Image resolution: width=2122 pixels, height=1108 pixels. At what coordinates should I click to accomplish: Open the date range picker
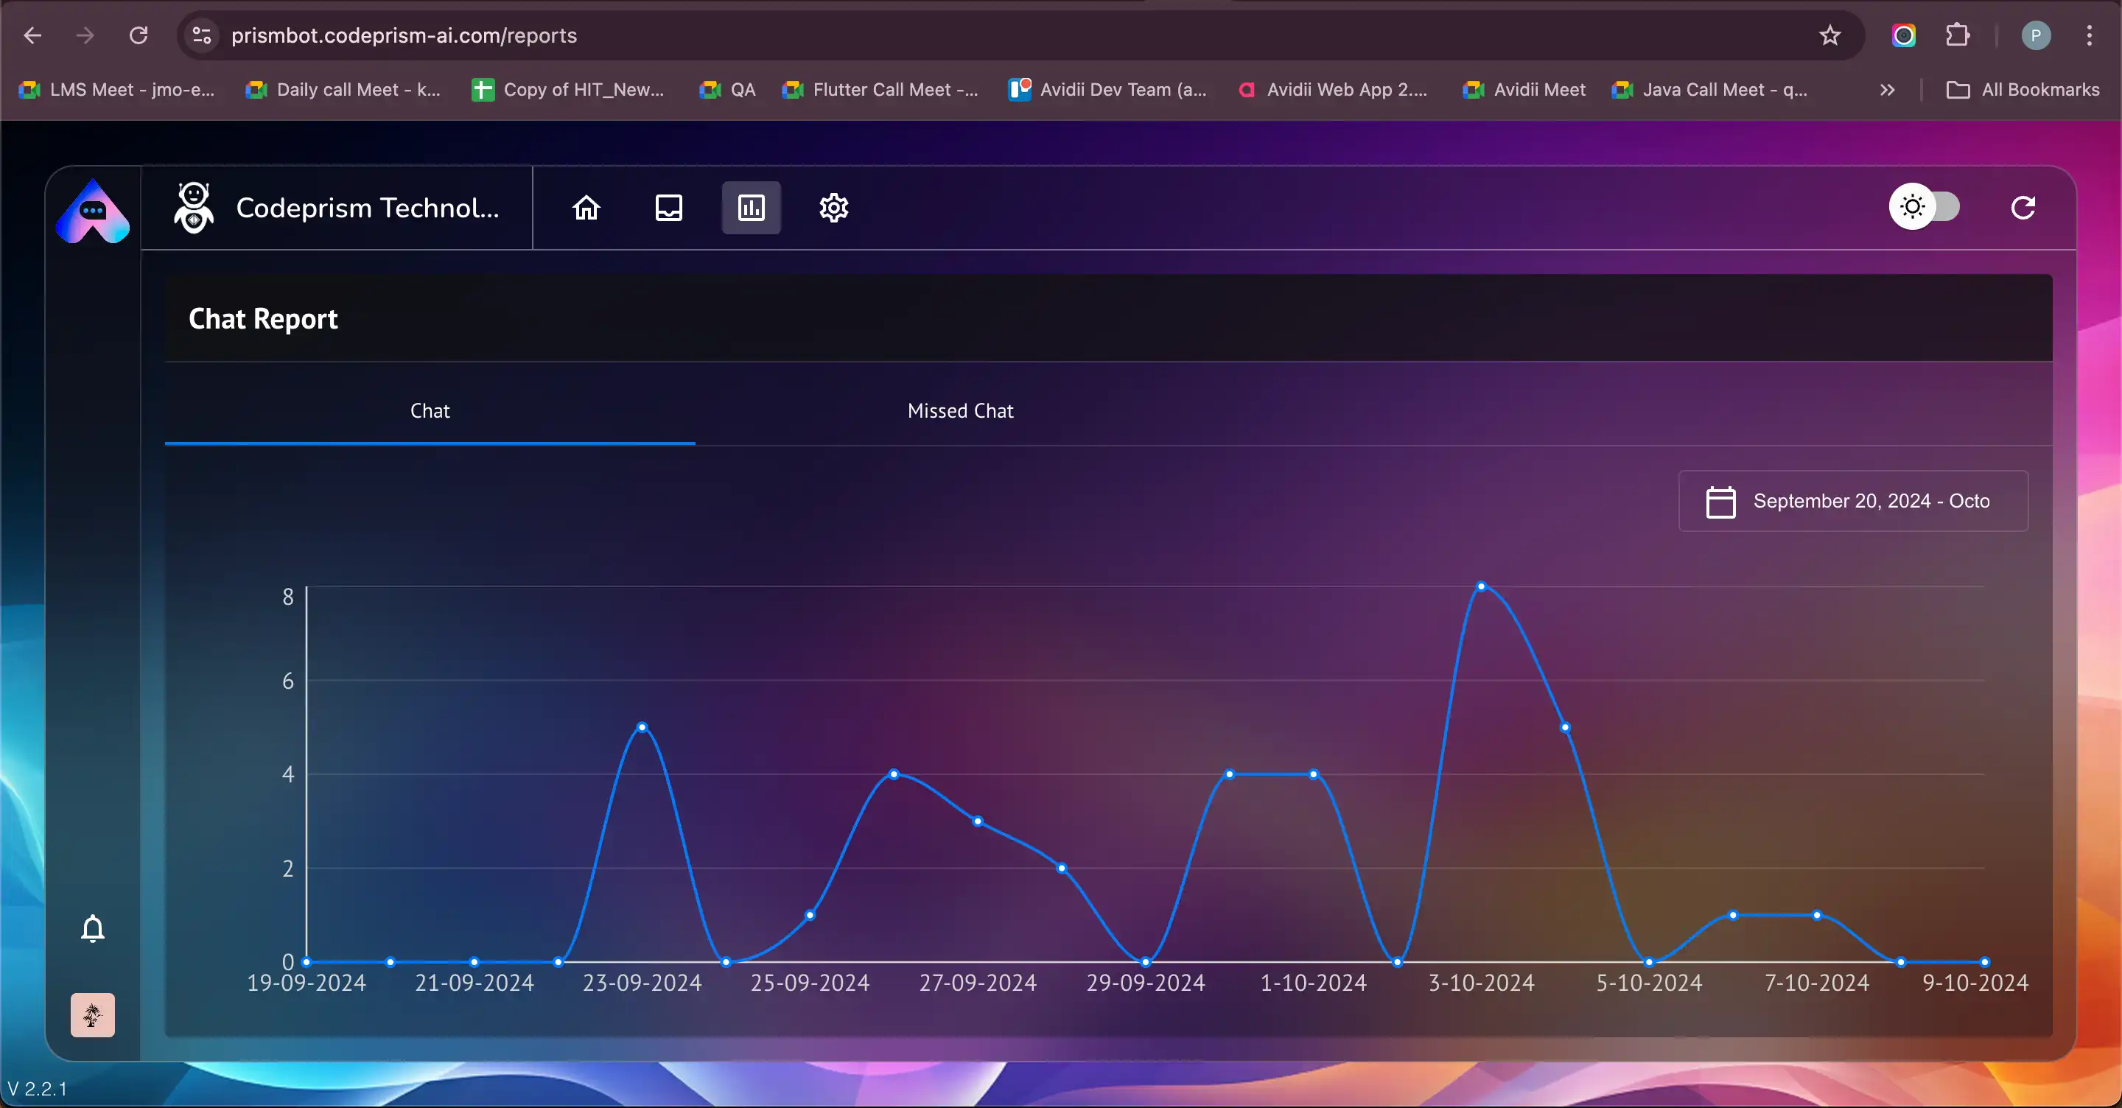click(x=1852, y=501)
